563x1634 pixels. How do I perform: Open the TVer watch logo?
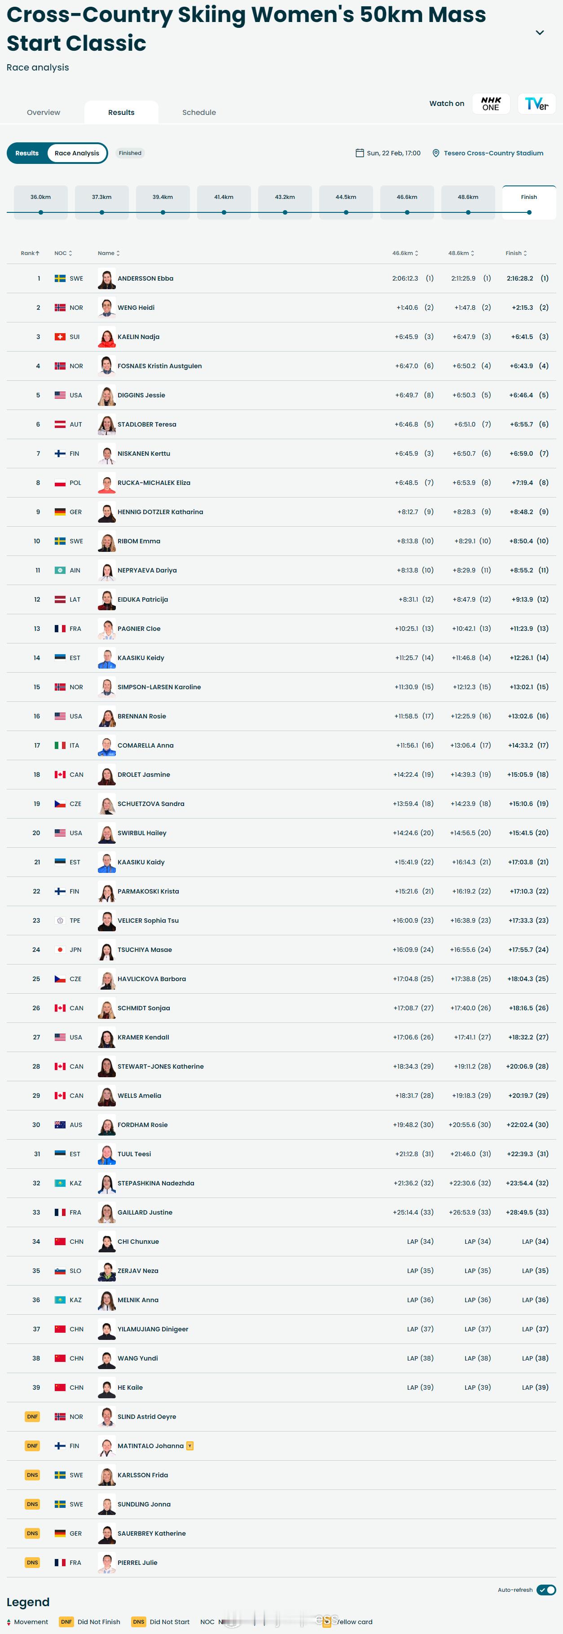coord(537,103)
